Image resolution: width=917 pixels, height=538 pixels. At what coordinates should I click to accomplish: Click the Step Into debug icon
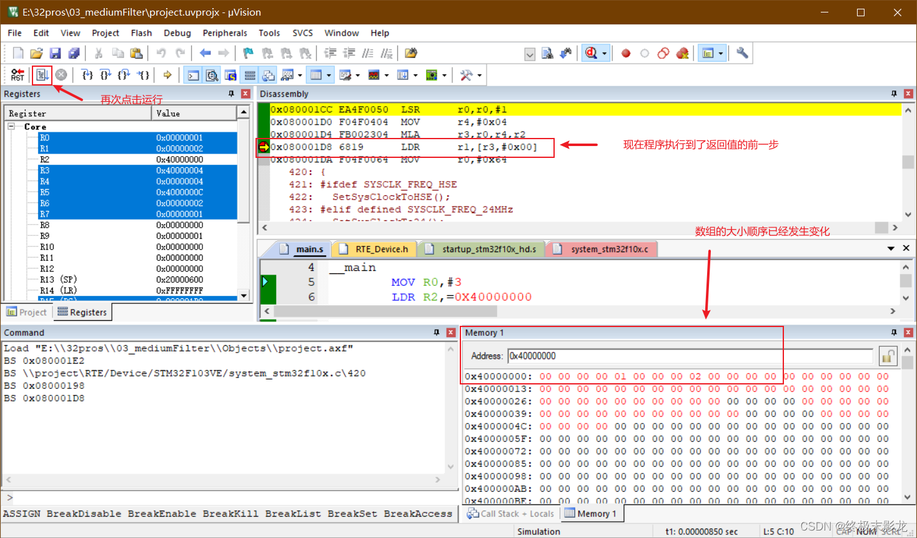click(87, 76)
